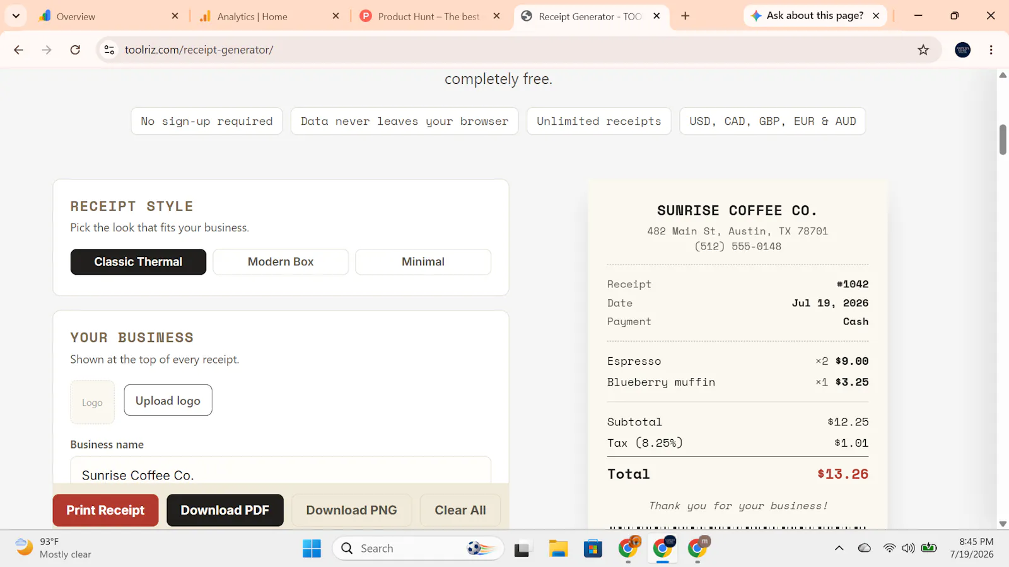This screenshot has width=1009, height=567.
Task: Click the Print Receipt button
Action: tap(105, 510)
